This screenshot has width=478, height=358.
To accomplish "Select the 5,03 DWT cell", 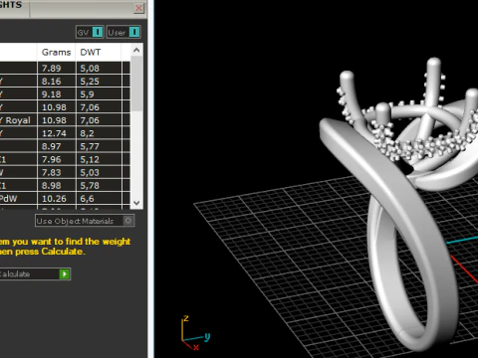I will click(x=99, y=172).
